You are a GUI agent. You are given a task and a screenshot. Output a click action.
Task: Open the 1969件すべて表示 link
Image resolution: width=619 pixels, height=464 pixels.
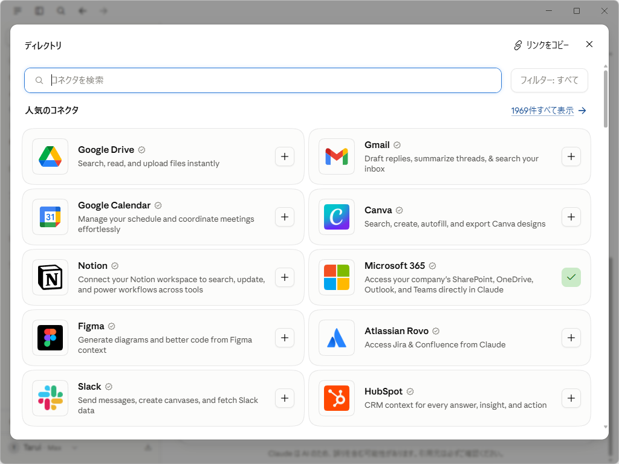pos(542,111)
